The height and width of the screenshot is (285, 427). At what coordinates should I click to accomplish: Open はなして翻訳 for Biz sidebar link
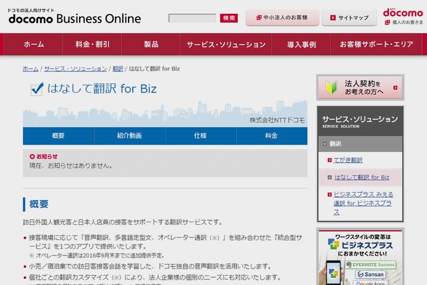point(362,177)
